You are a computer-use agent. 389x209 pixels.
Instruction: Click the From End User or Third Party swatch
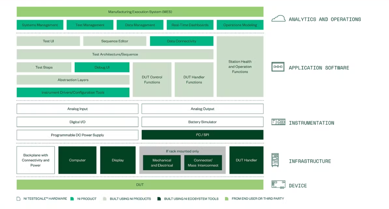coord(226,199)
